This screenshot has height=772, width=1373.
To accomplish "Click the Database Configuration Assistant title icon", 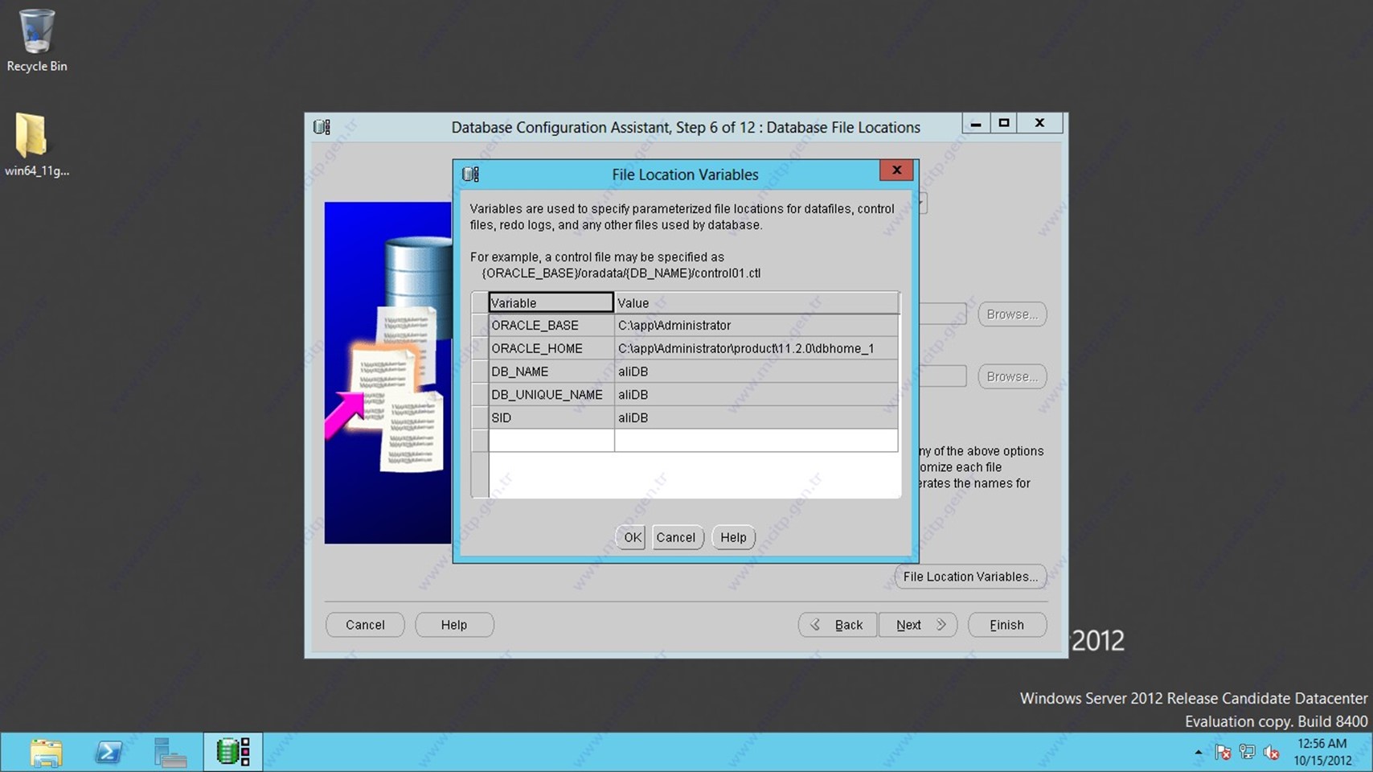I will point(322,127).
